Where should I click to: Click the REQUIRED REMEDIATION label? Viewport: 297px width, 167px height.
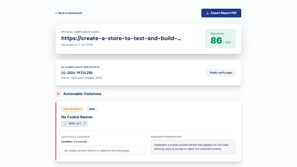coord(166,137)
